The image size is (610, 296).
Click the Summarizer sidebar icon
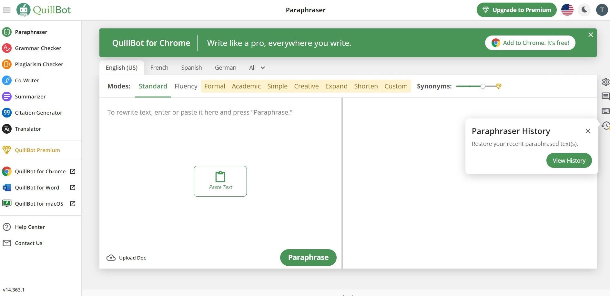(7, 97)
